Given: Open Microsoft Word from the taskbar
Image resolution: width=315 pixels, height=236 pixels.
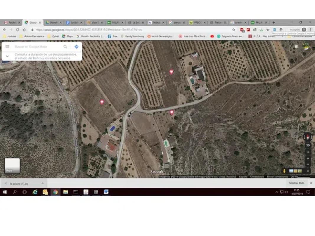Looking at the screenshot, I should pyautogui.click(x=106, y=192).
